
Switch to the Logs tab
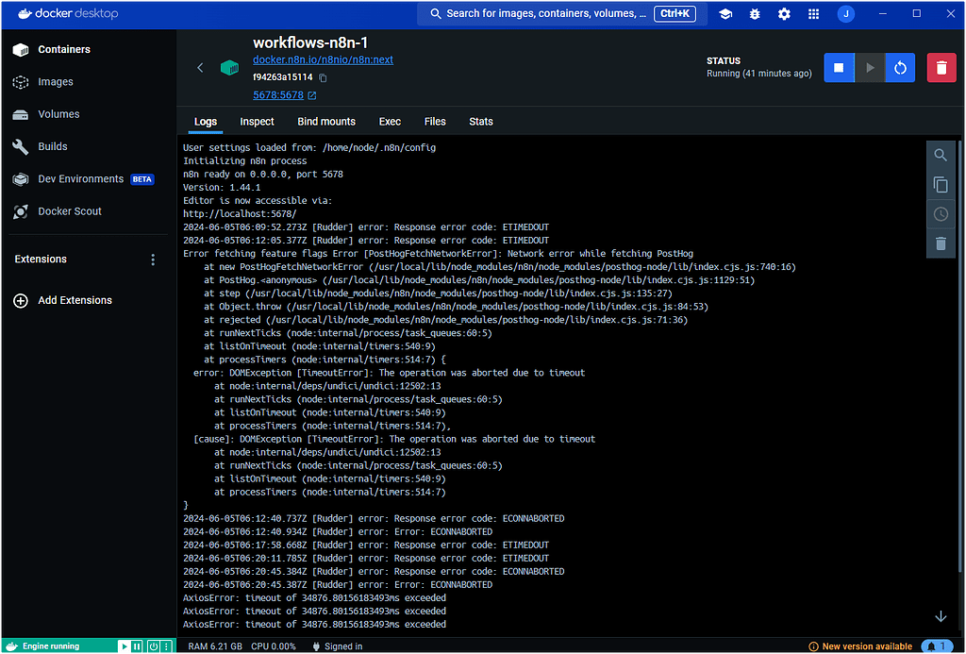click(x=205, y=122)
